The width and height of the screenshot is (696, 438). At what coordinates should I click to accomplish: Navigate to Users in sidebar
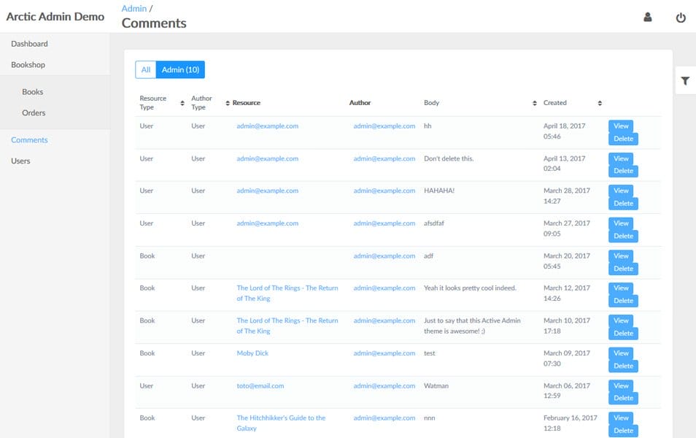pyautogui.click(x=20, y=161)
